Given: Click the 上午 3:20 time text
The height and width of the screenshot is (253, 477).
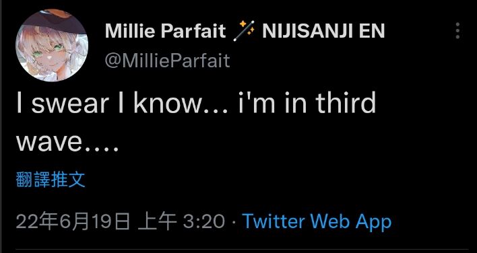Looking at the screenshot, I should tap(181, 221).
